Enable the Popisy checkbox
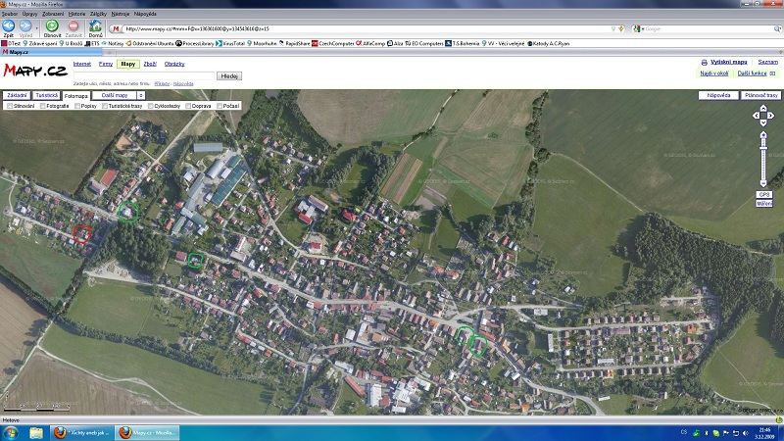784x441 pixels. tap(77, 106)
